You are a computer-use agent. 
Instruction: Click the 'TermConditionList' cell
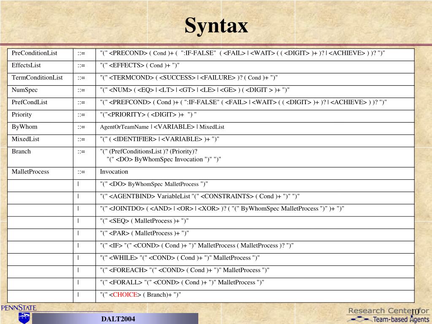(x=40, y=79)
